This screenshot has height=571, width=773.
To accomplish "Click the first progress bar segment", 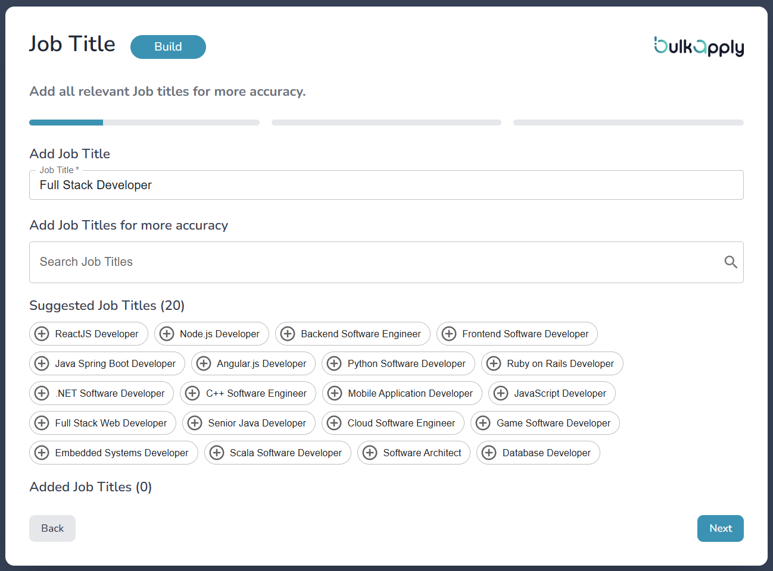I will coord(144,123).
